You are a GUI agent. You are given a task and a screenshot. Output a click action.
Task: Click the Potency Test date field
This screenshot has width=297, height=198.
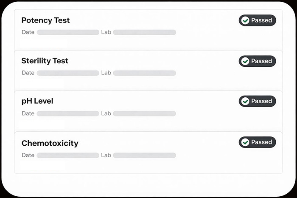click(x=68, y=32)
